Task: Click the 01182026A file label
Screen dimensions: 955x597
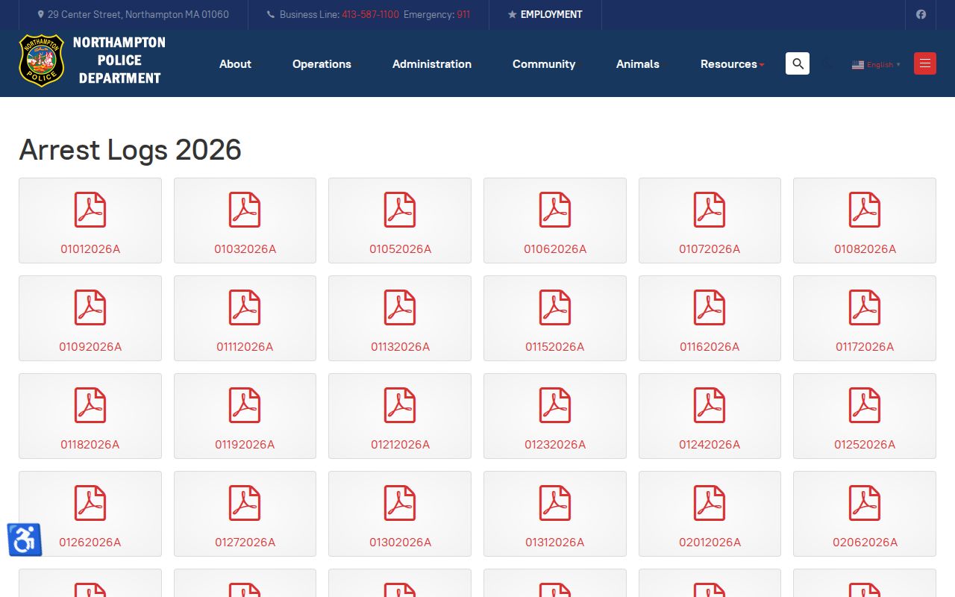Action: [x=90, y=444]
